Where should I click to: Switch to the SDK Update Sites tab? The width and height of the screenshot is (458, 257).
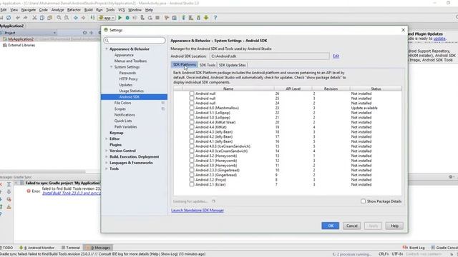click(232, 65)
